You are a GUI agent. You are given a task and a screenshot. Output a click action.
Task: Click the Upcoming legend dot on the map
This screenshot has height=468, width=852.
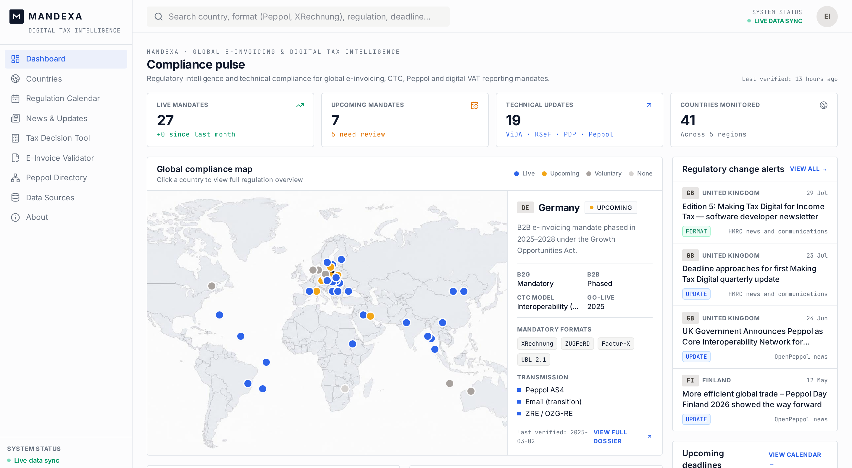coord(544,174)
